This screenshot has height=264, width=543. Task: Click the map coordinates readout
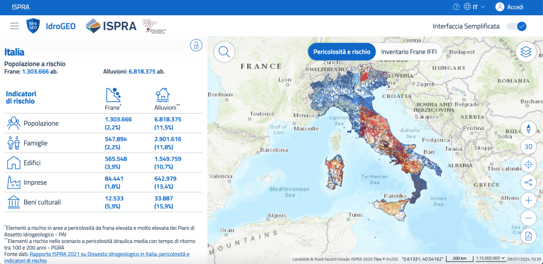click(x=422, y=259)
